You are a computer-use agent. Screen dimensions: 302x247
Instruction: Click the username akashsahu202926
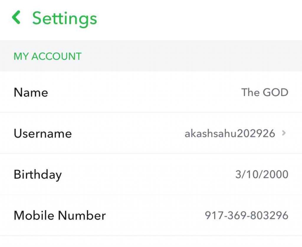pos(230,134)
